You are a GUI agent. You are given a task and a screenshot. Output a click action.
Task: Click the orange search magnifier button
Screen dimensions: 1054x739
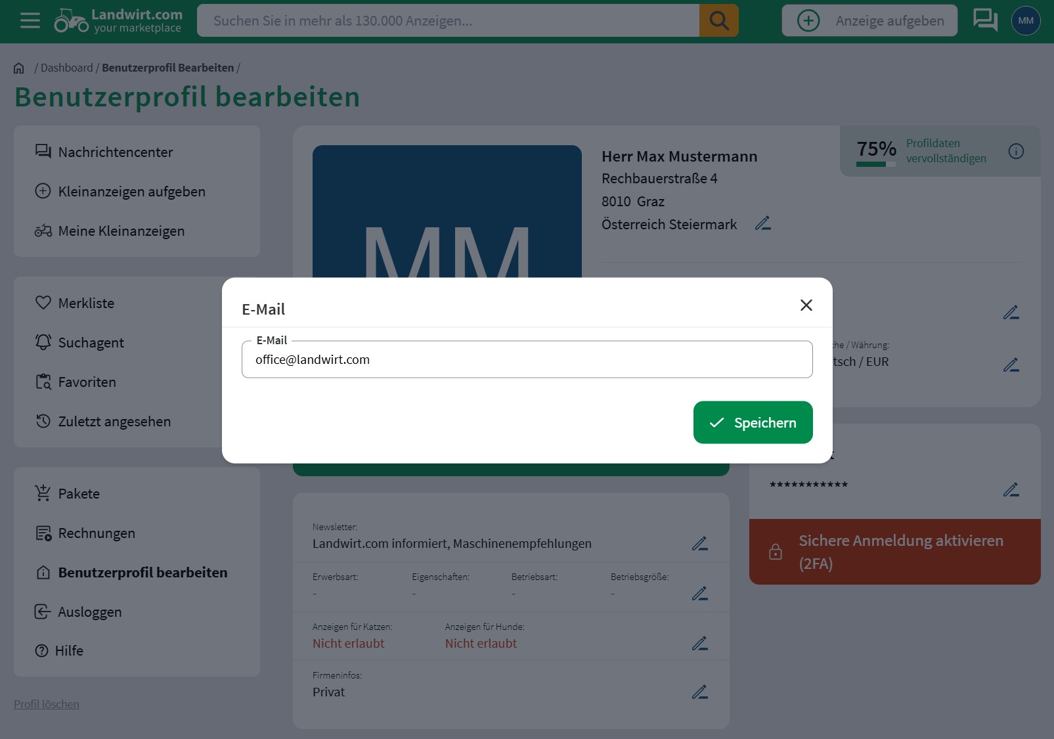(x=719, y=20)
